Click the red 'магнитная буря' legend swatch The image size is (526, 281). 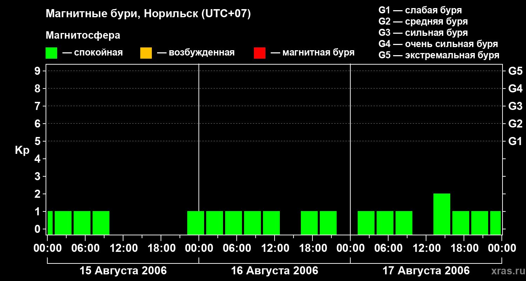259,53
